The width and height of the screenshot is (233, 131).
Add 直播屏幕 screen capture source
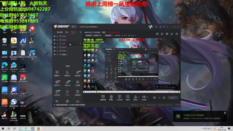click(103, 98)
